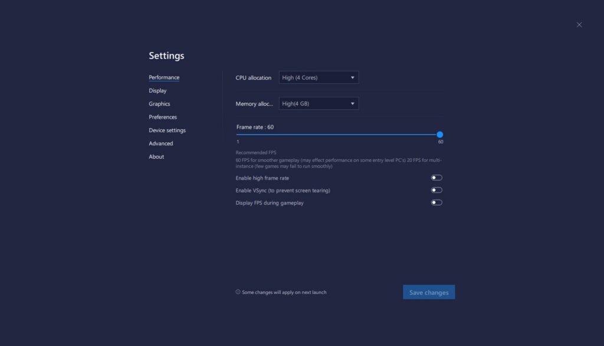Enable high frame rate
The image size is (604, 346).
tap(436, 178)
